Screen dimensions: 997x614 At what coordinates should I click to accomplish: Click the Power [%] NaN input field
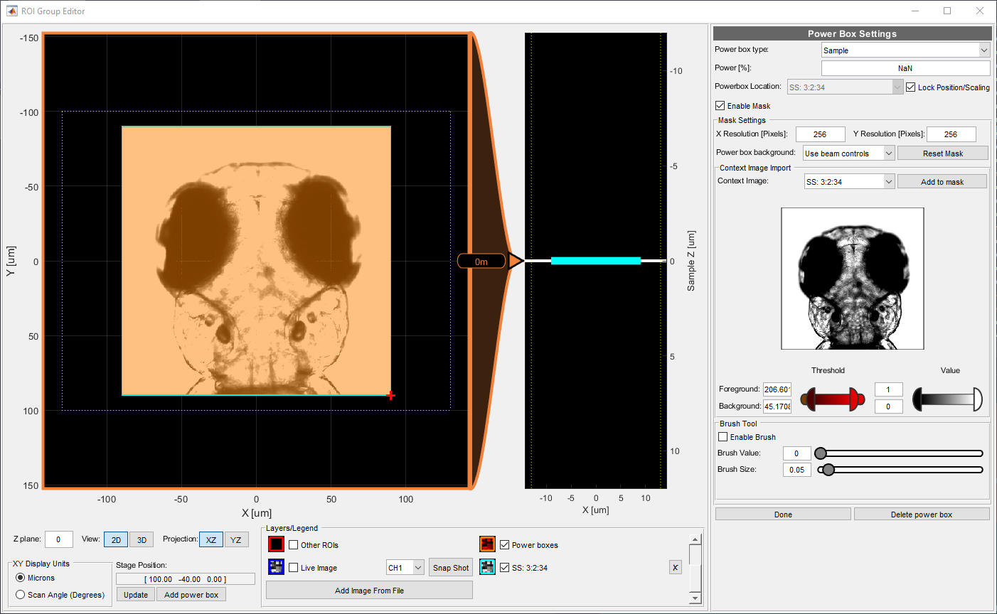[905, 68]
